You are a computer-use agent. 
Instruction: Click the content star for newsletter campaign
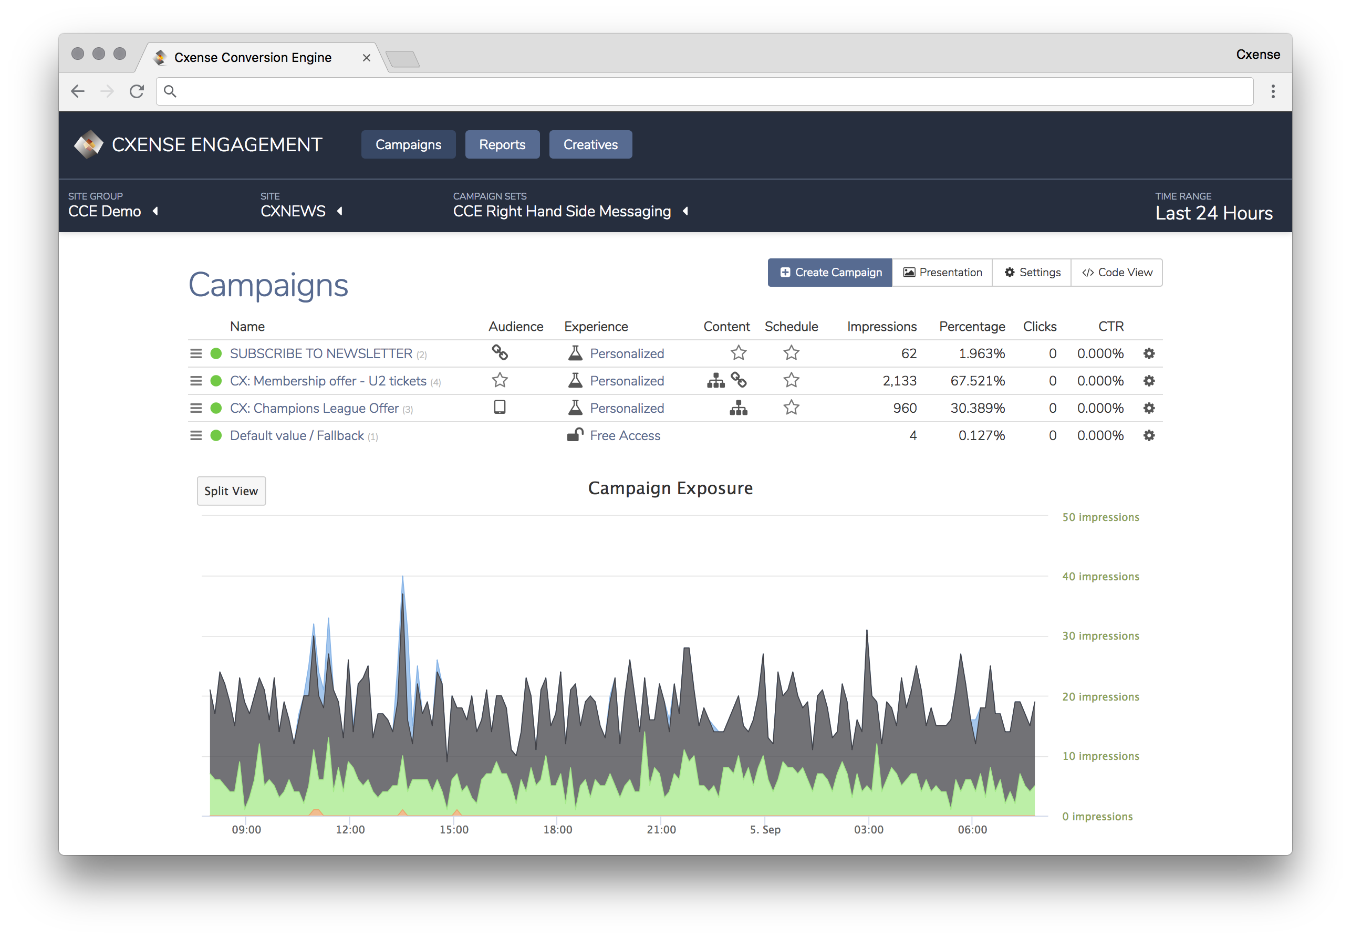[x=738, y=353]
